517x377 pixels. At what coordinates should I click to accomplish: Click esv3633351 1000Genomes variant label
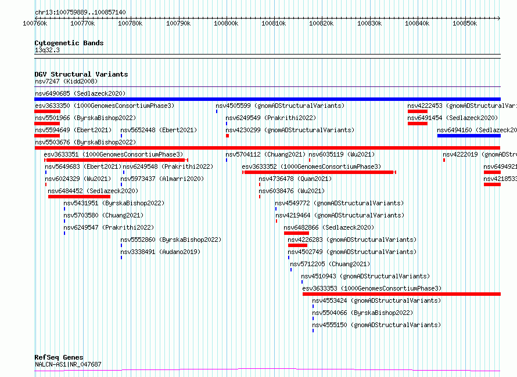click(113, 154)
